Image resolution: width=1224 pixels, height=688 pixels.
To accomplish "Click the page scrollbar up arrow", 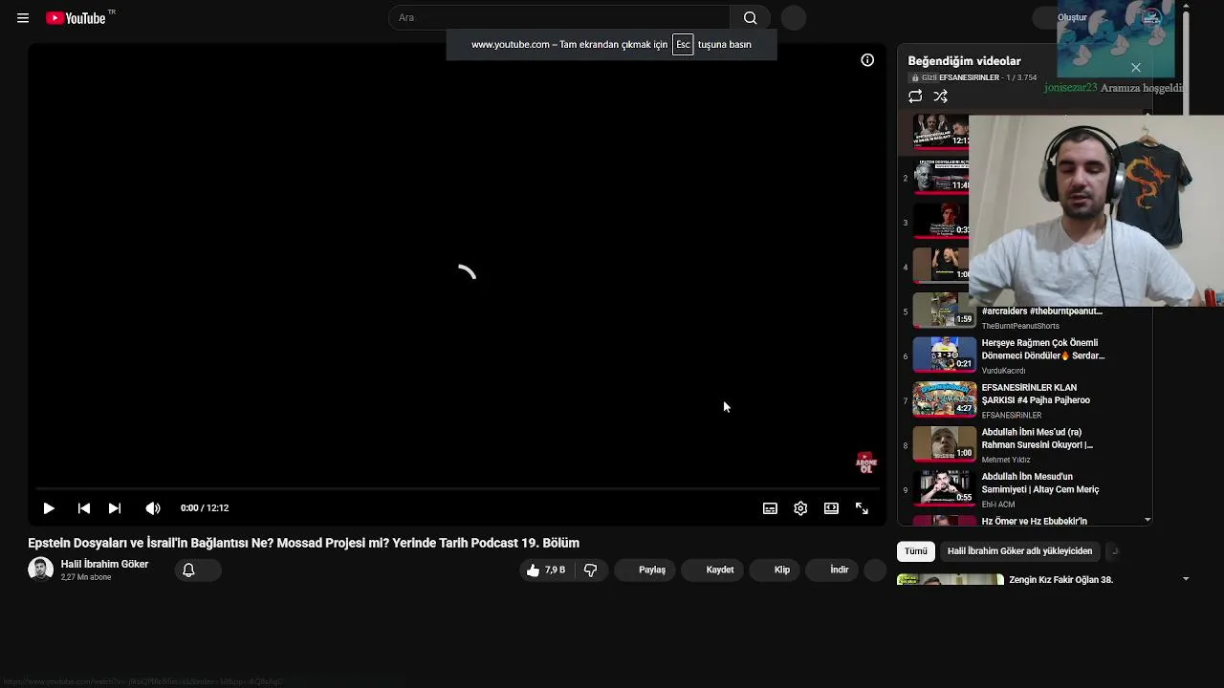I will [1186, 7].
